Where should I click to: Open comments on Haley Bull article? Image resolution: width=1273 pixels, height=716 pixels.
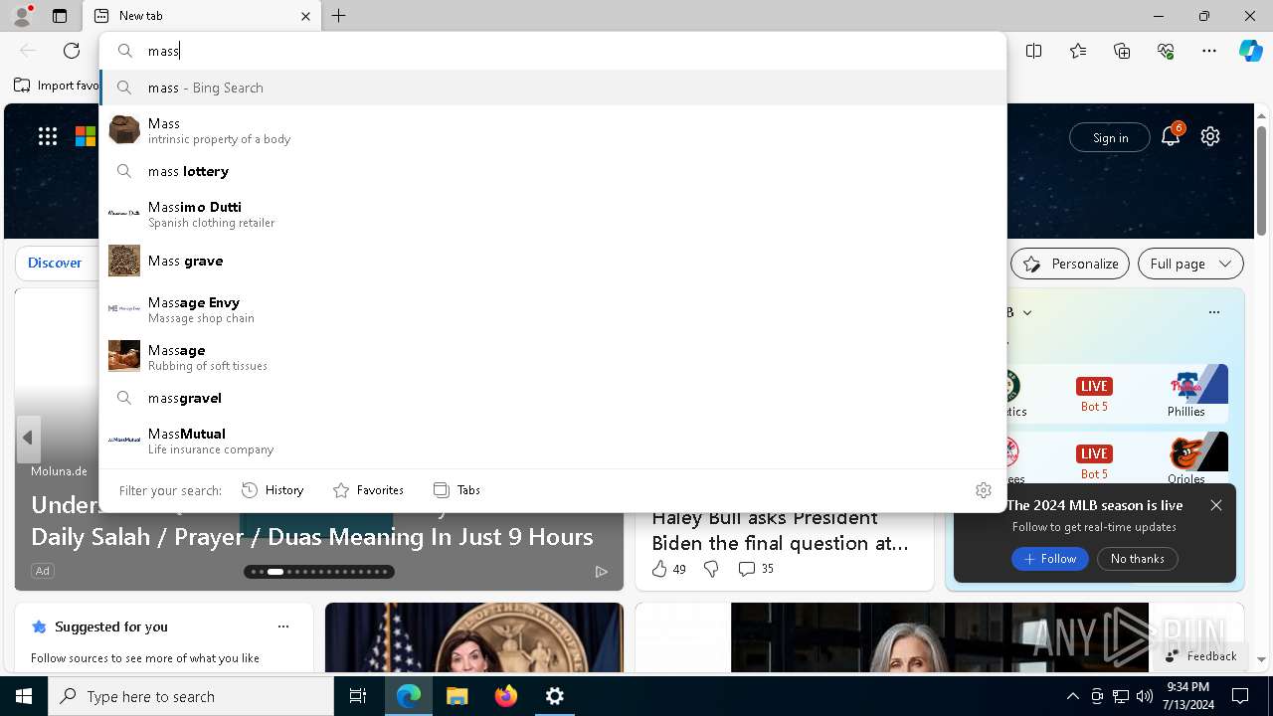click(756, 569)
